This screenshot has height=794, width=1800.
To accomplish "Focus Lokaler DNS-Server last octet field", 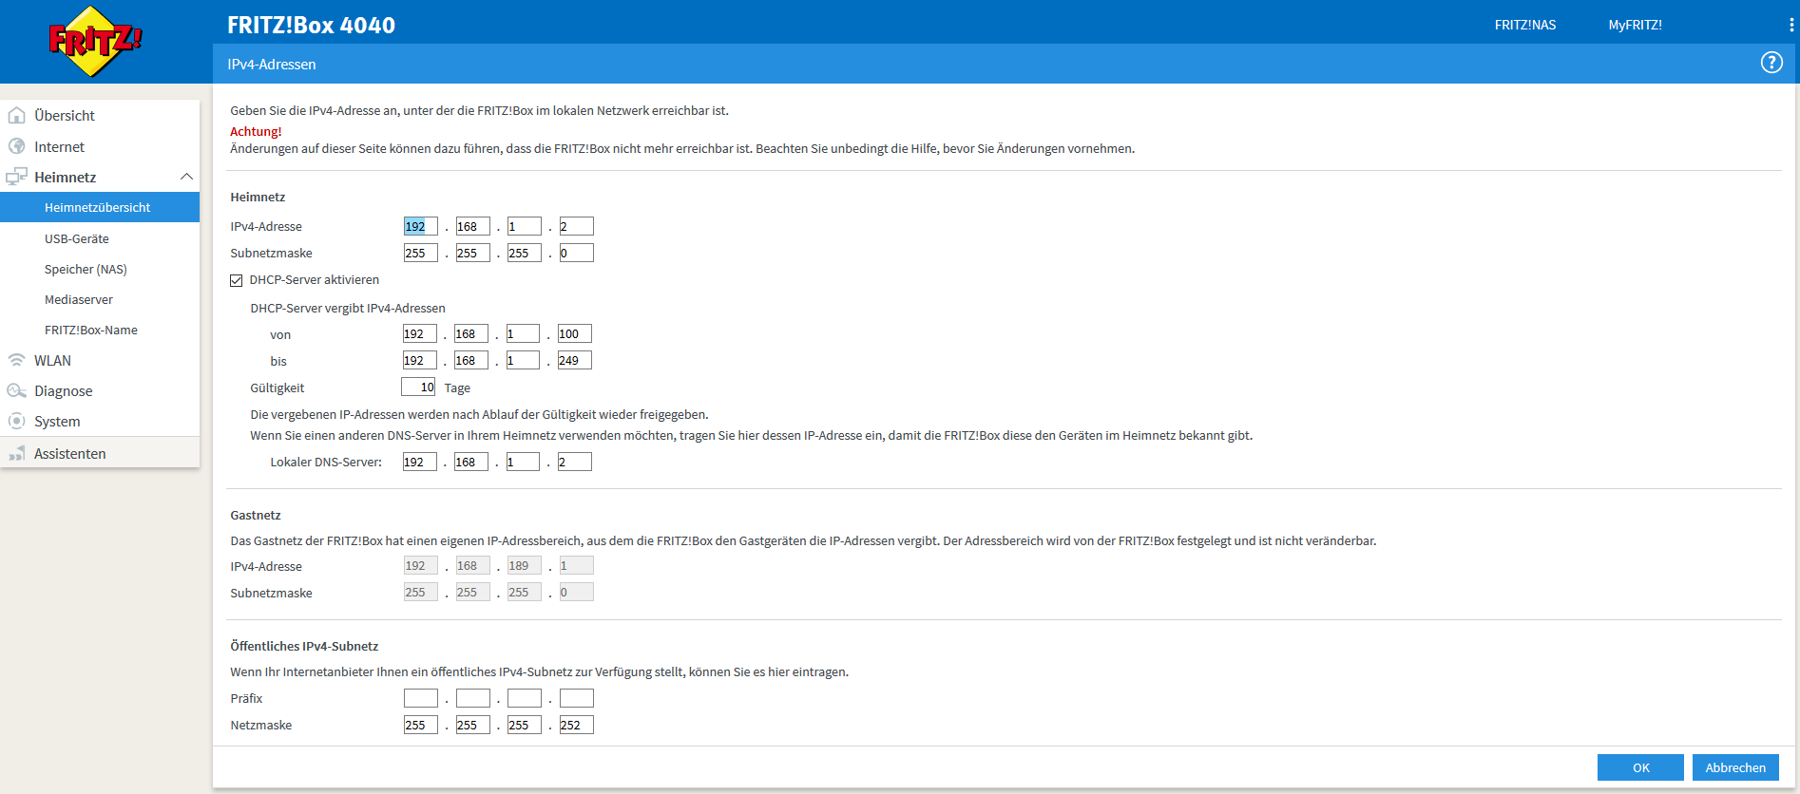I will coord(575,462).
